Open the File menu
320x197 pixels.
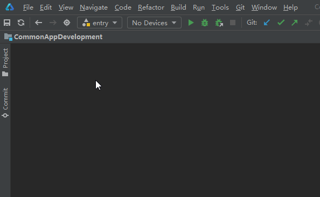coord(28,8)
